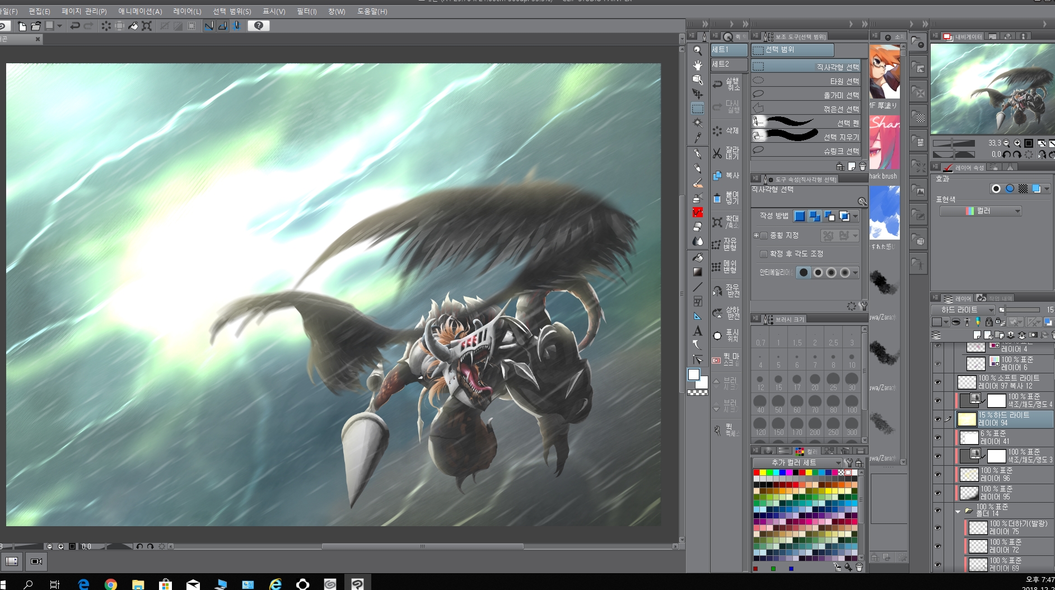Open 안티에일리어싱 dropdown arrow

tap(855, 273)
